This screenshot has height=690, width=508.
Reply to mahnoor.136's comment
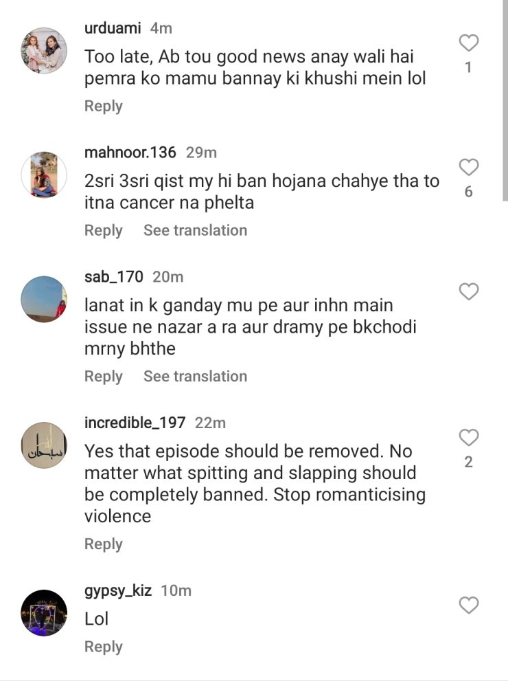[x=103, y=230]
